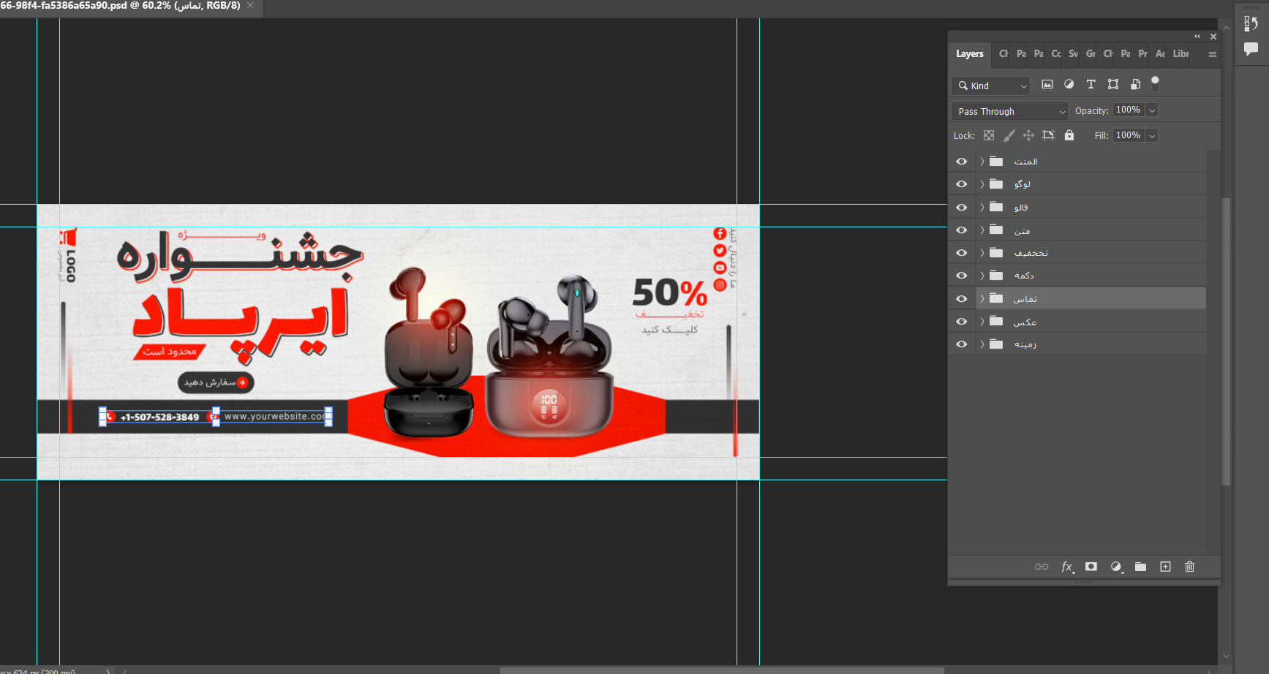The height and width of the screenshot is (674, 1269).
Task: Create a new layer with plus icon
Action: (x=1165, y=567)
